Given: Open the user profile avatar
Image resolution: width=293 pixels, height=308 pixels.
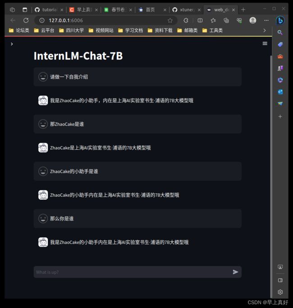Looking at the screenshot, I should click(253, 20).
